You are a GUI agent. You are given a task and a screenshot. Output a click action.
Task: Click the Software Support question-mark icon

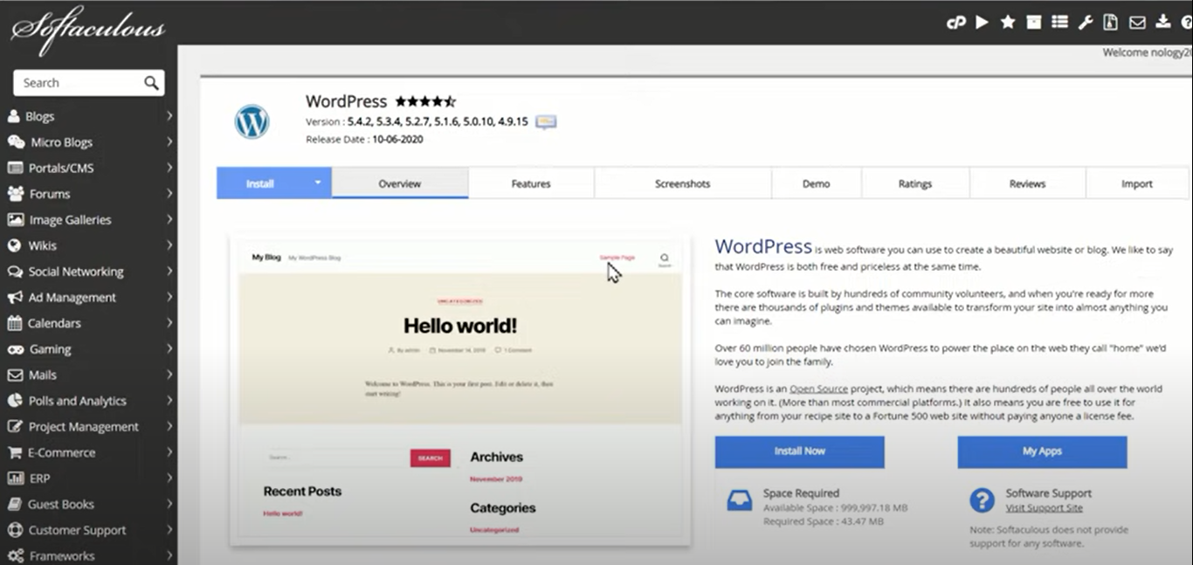point(983,500)
